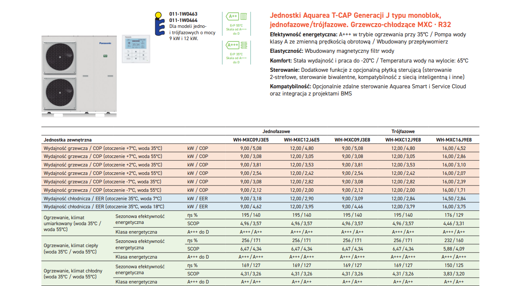Click the Panasonic logo on outdoor unit
514x286 pixels.
pos(105,43)
